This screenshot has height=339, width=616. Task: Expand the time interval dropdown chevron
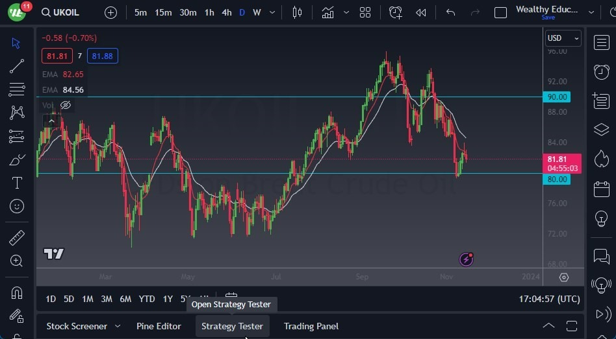(272, 12)
